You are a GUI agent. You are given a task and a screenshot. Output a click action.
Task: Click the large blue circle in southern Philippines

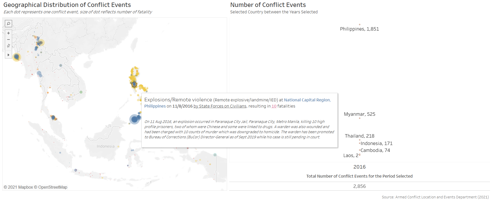134,119
